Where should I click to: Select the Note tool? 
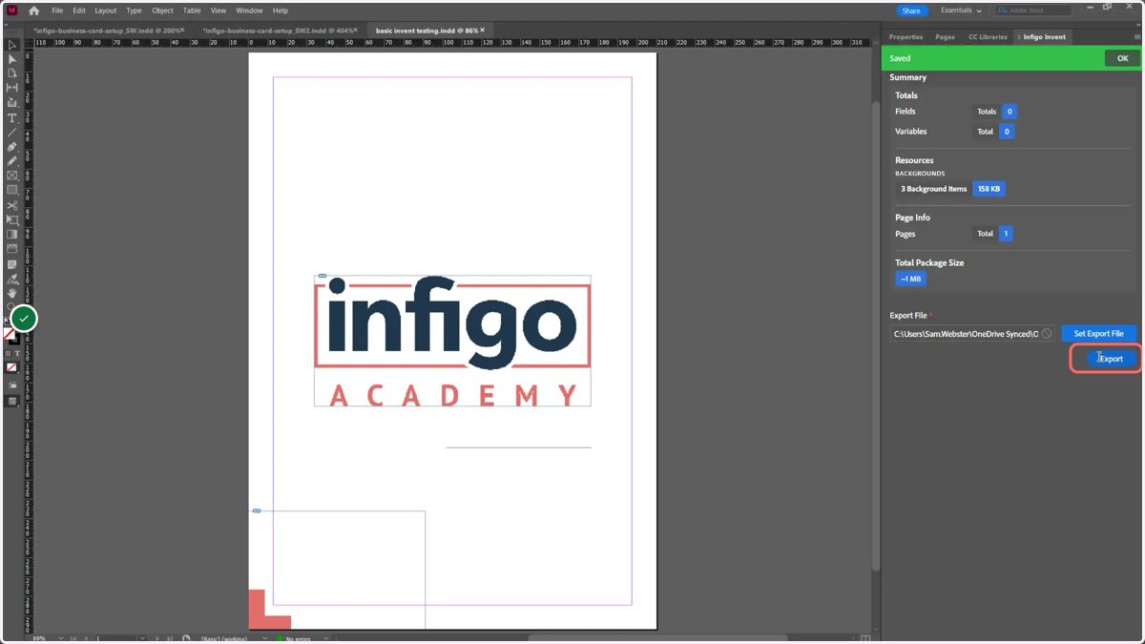[x=12, y=264]
